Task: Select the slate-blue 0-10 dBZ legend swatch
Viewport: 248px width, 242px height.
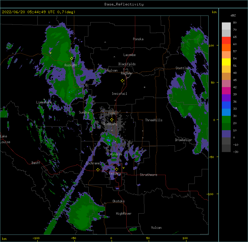Action: tap(226, 134)
